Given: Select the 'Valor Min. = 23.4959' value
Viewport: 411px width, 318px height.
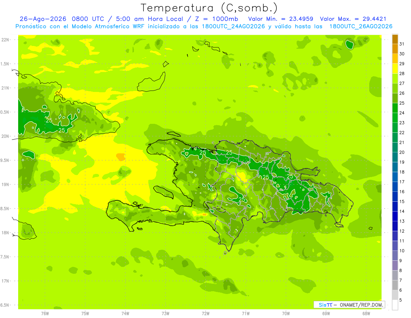Looking at the screenshot, I should pos(281,19).
